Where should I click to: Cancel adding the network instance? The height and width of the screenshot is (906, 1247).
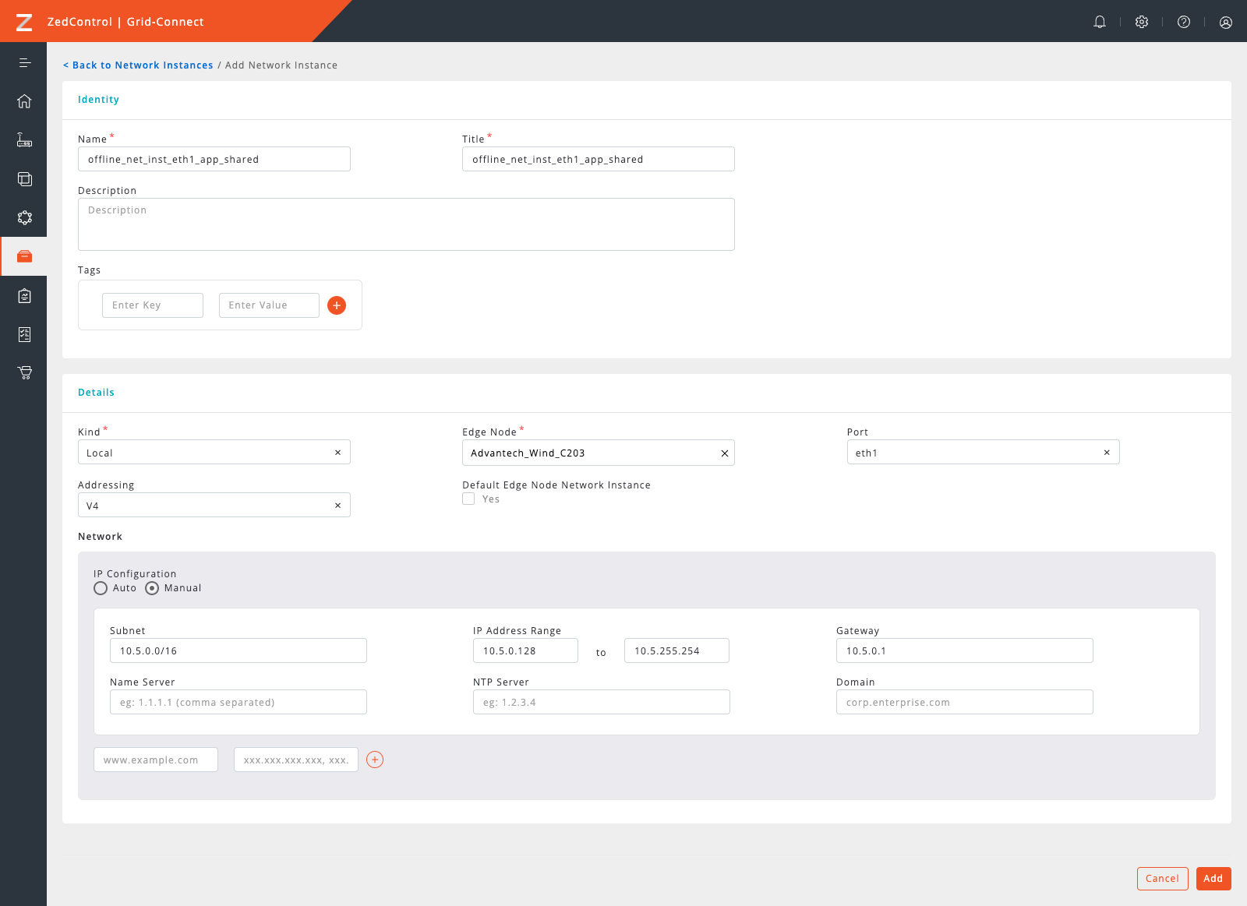(1163, 879)
